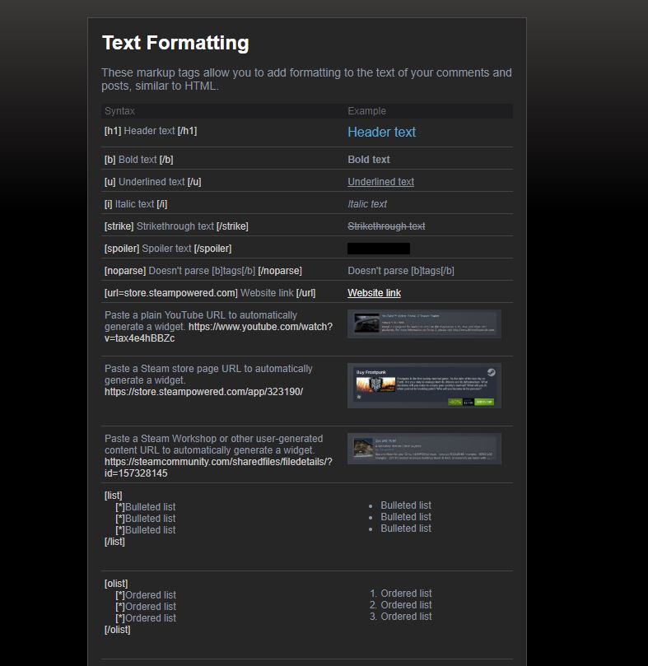Click the steamcommunity.com sharedfiles URL text
The image size is (648, 666).
[218, 468]
